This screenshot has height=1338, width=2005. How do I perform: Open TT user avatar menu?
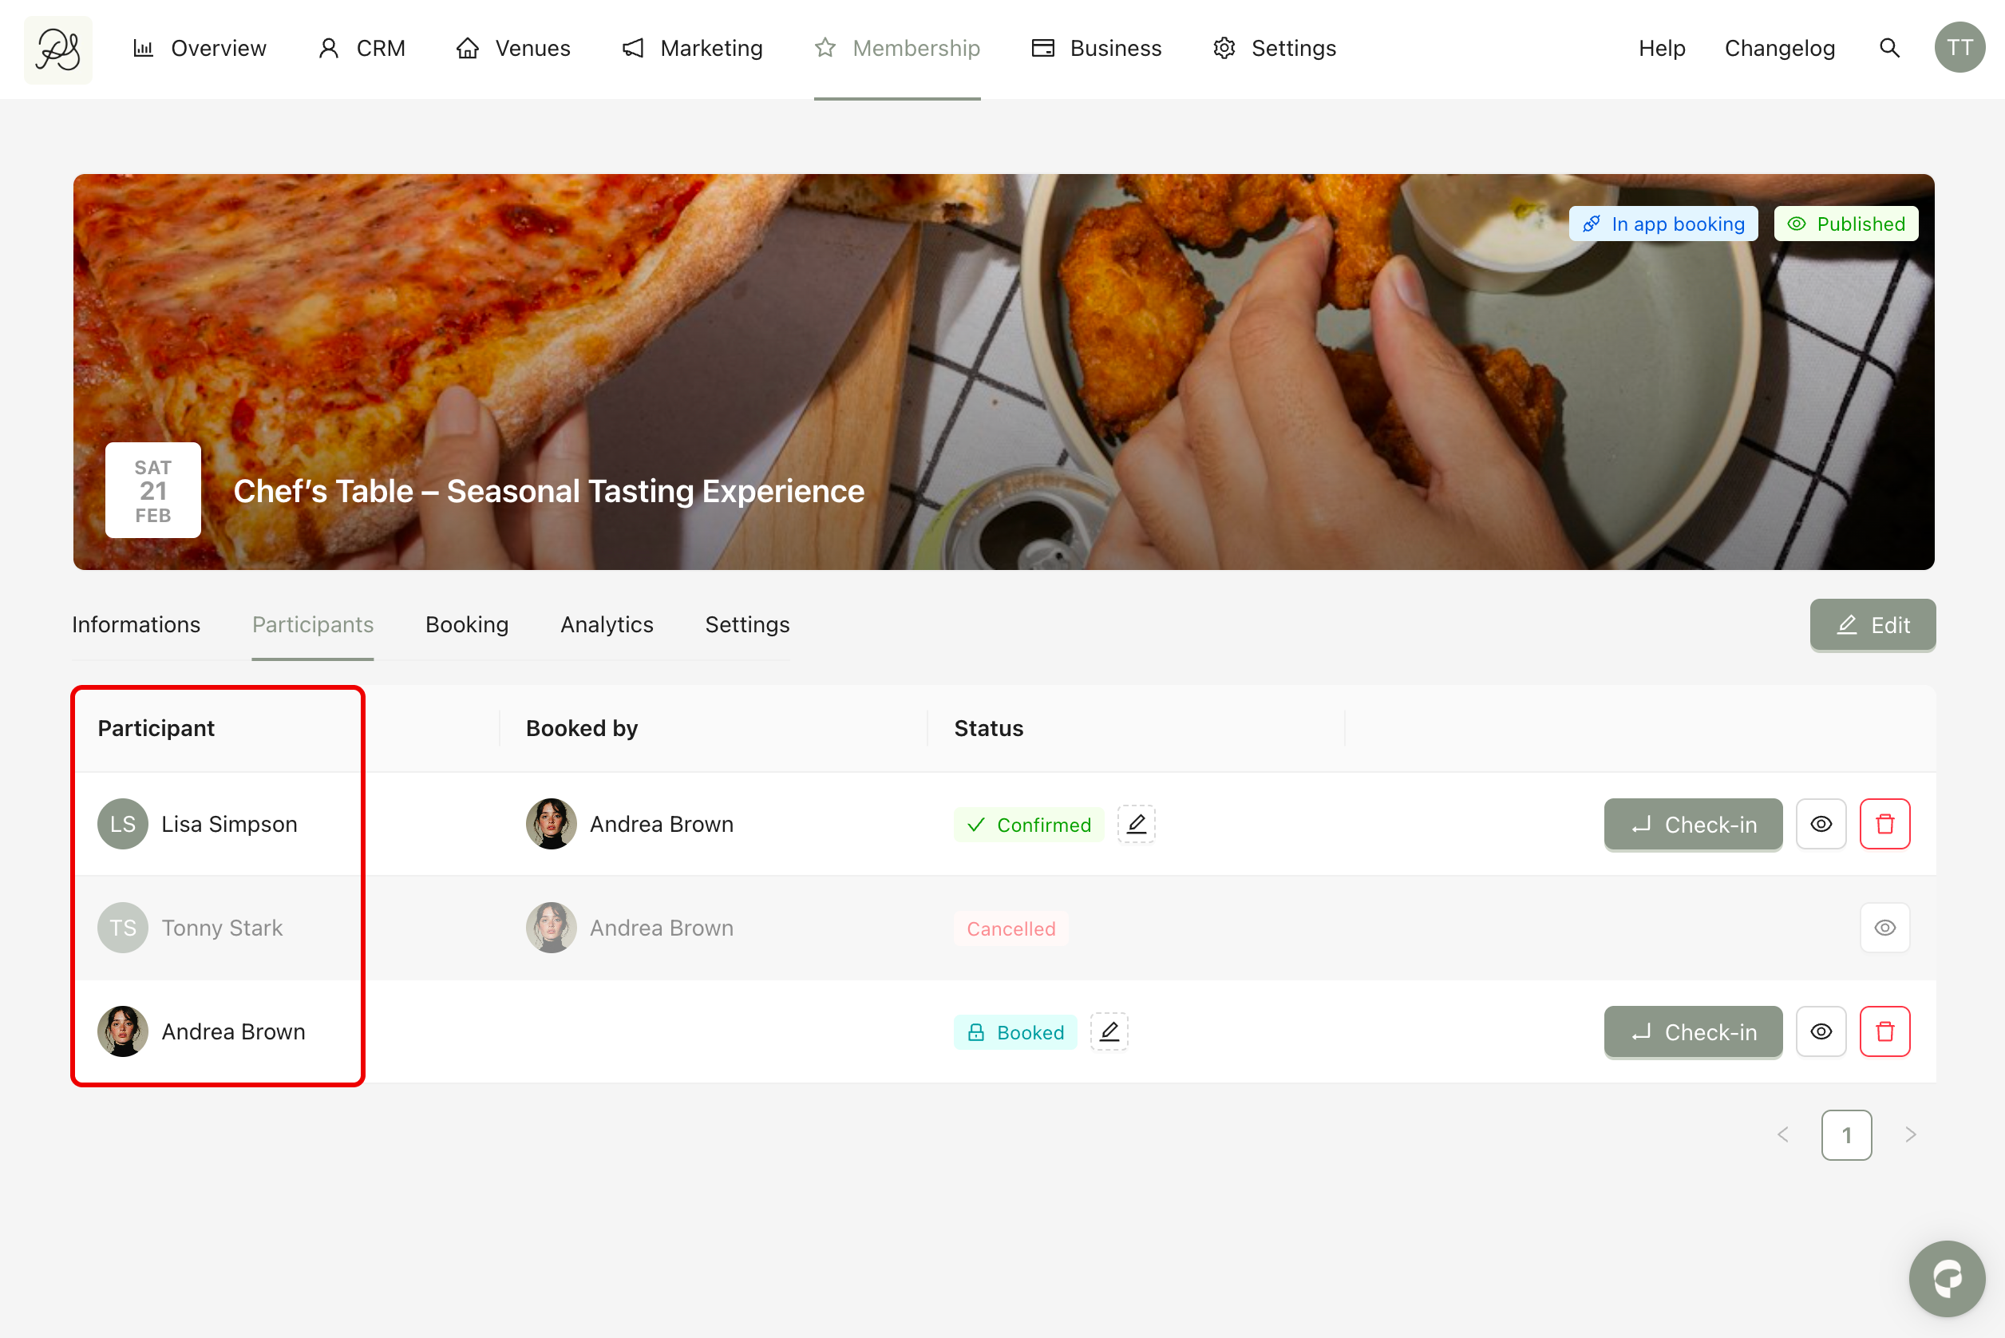pyautogui.click(x=1959, y=49)
